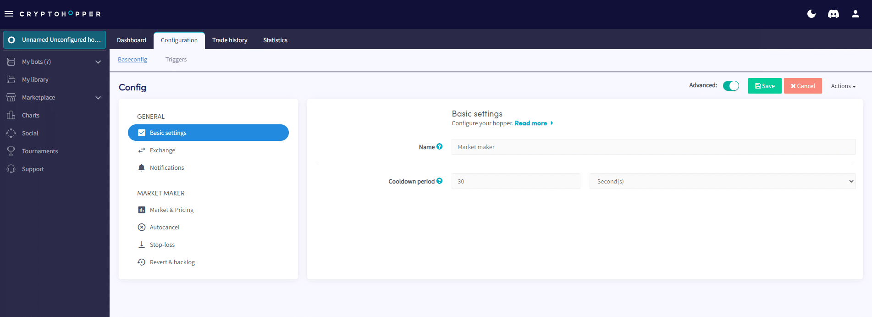The image size is (872, 317).
Task: Follow the Read more link
Action: click(534, 123)
